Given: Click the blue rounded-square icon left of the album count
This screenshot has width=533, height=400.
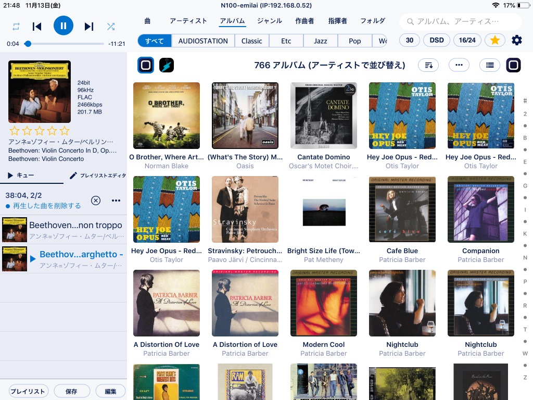Looking at the screenshot, I should [x=146, y=65].
